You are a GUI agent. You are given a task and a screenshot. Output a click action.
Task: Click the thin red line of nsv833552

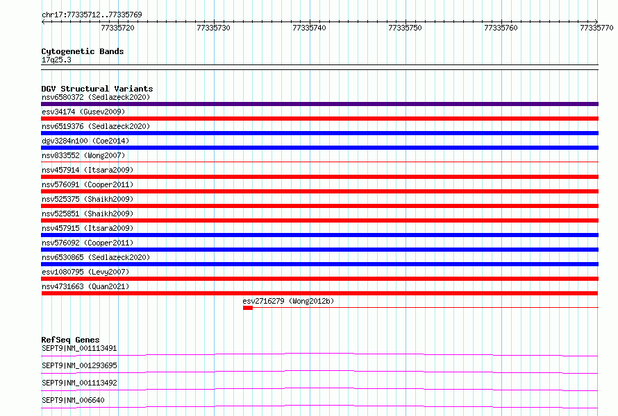tap(319, 162)
